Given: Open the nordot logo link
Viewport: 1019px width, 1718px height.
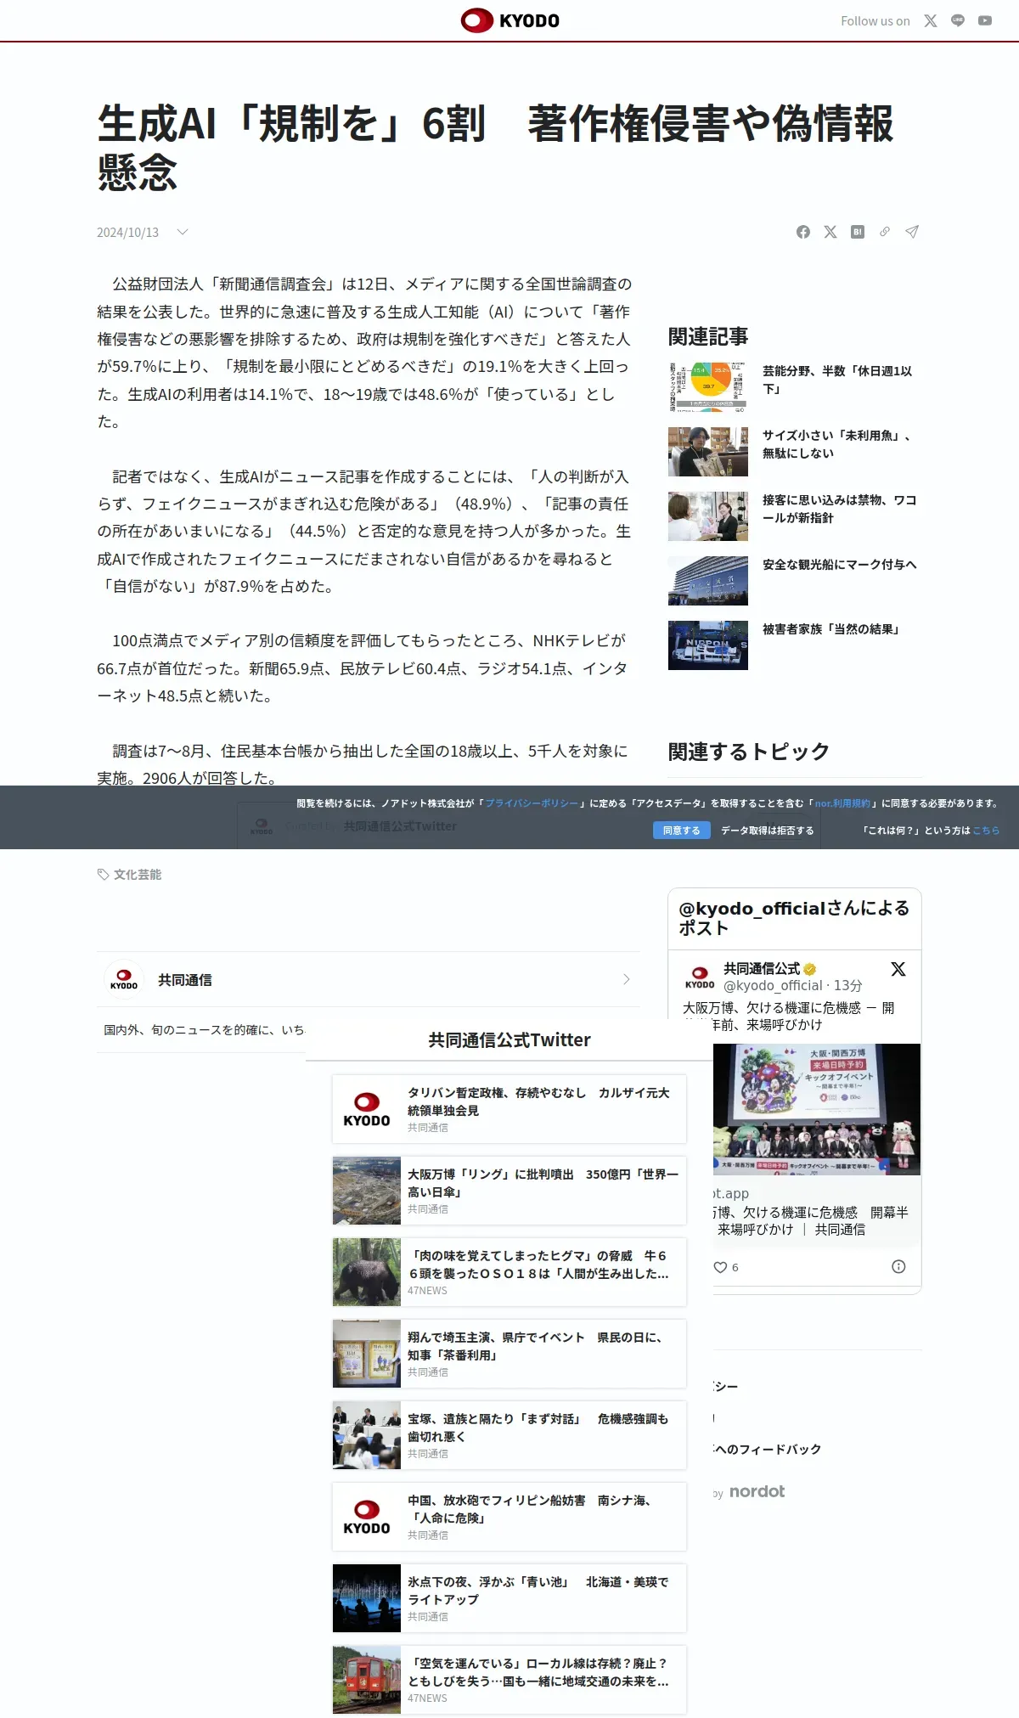Looking at the screenshot, I should pyautogui.click(x=757, y=1491).
